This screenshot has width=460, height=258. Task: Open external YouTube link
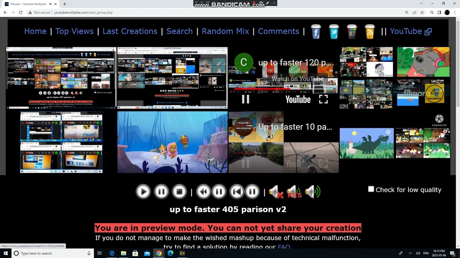click(x=411, y=31)
